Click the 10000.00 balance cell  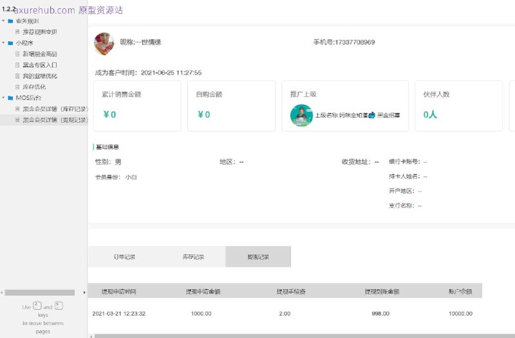pyautogui.click(x=460, y=314)
